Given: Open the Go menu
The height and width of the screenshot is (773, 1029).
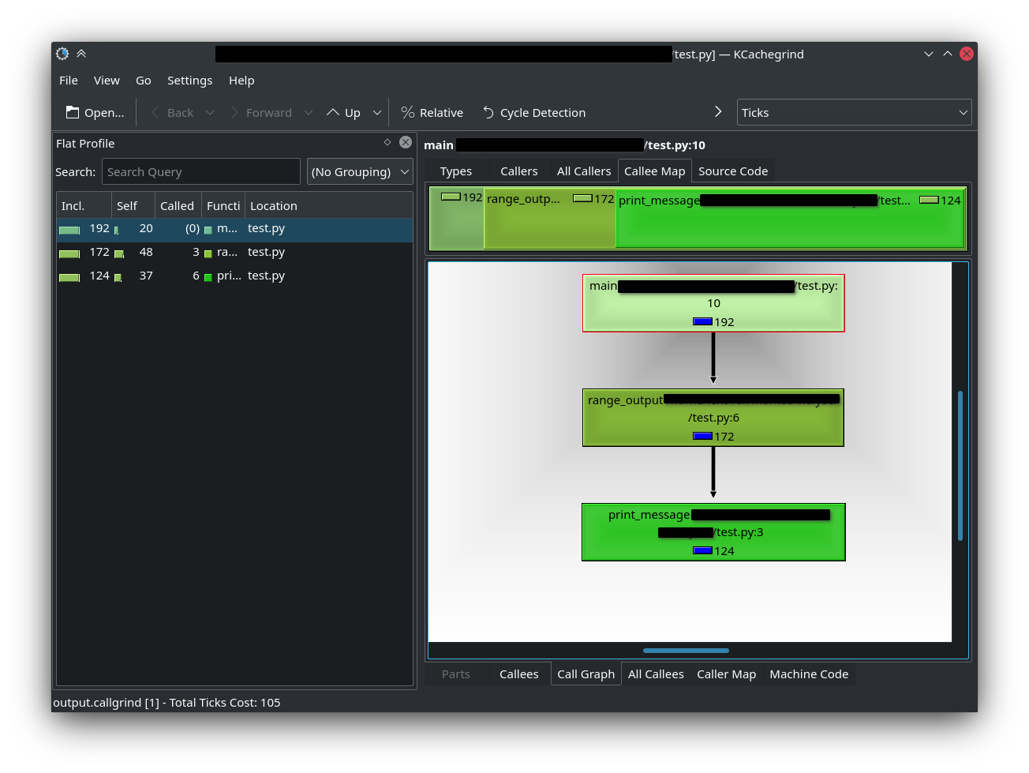Looking at the screenshot, I should [144, 81].
